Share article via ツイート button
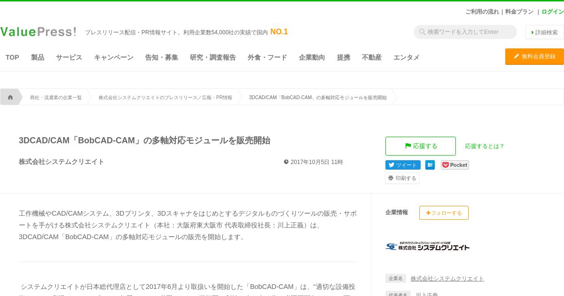 pos(403,165)
